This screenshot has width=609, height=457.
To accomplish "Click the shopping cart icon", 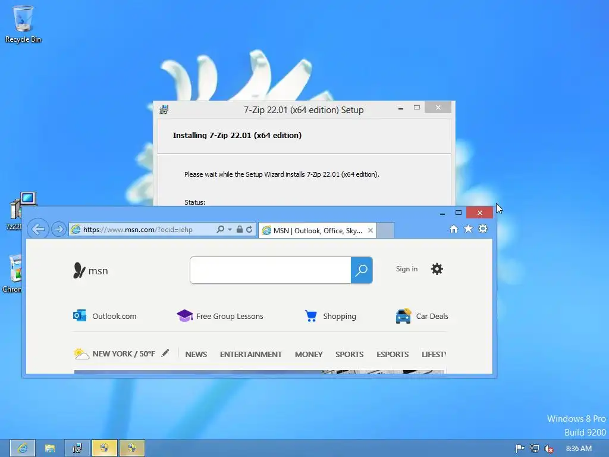I will click(x=310, y=316).
